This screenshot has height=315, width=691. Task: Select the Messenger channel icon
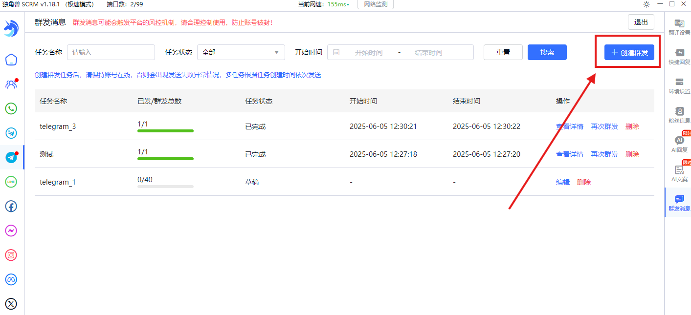coord(11,231)
